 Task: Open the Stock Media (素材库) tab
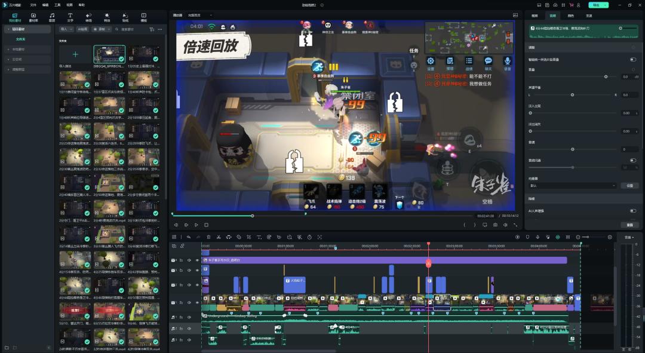click(33, 17)
